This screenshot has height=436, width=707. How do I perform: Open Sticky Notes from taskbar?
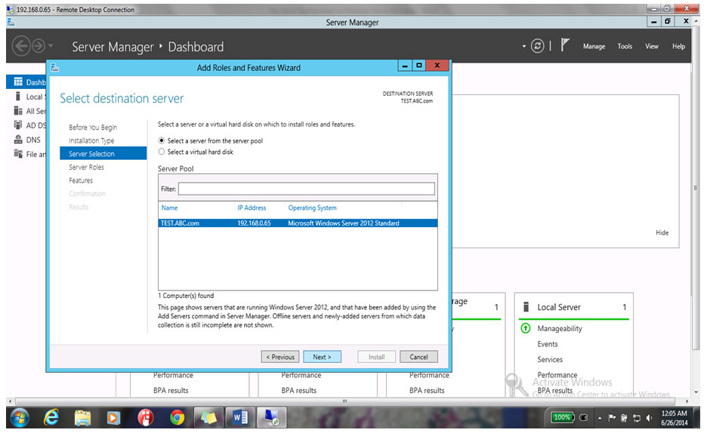point(208,418)
